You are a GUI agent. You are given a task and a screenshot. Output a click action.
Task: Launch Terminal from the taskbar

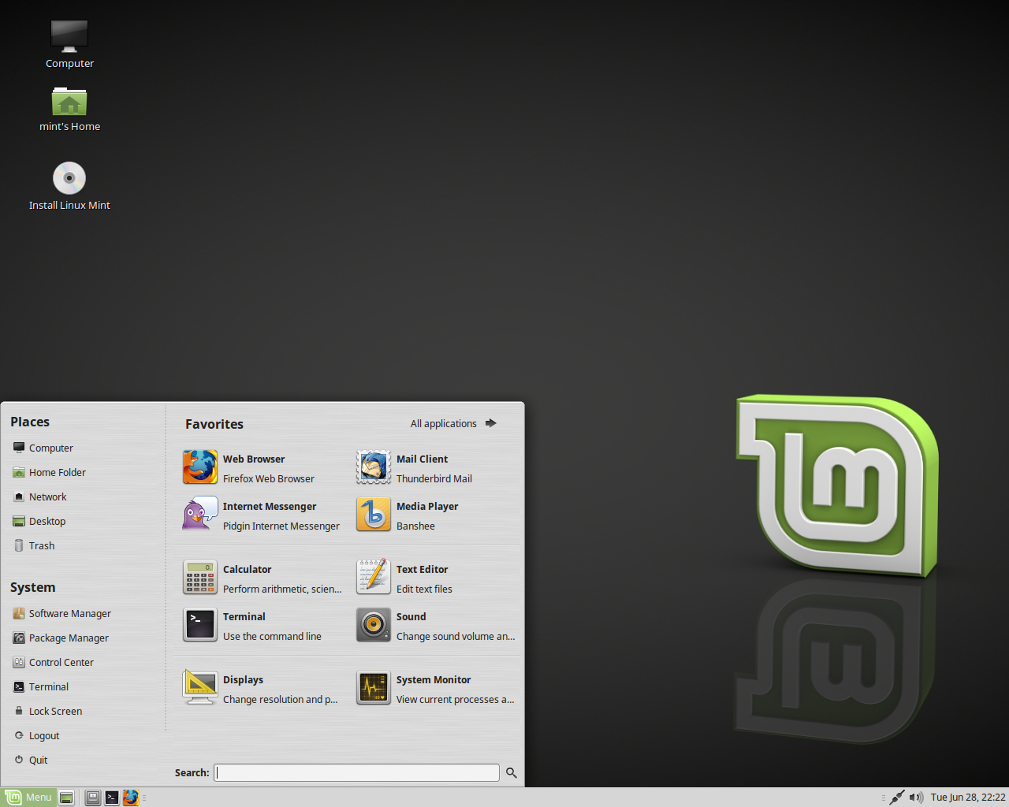(x=112, y=797)
